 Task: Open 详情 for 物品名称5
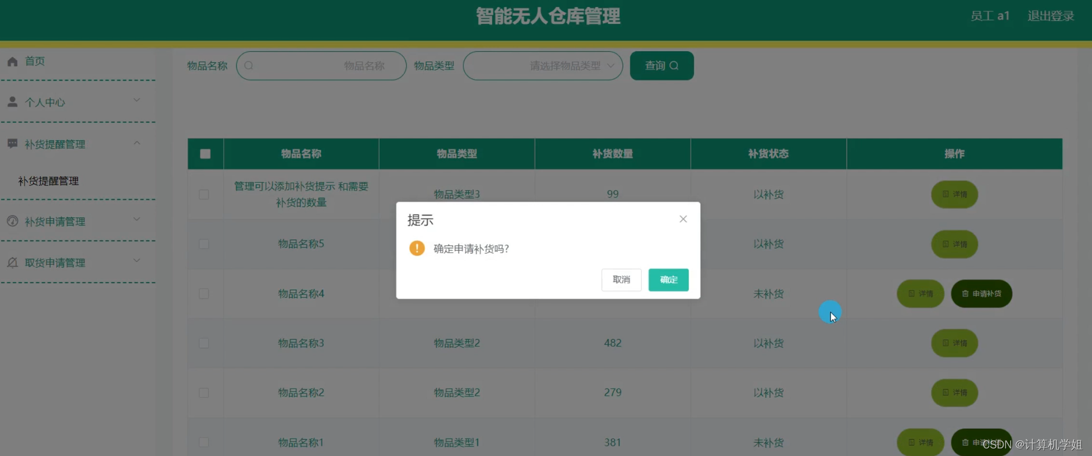tap(954, 244)
